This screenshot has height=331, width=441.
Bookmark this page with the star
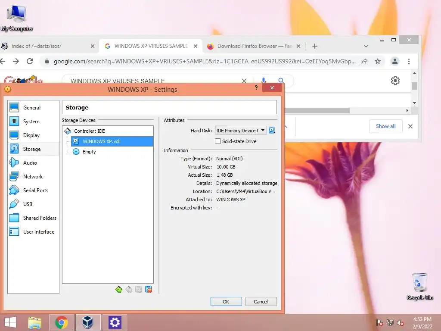[x=378, y=61]
